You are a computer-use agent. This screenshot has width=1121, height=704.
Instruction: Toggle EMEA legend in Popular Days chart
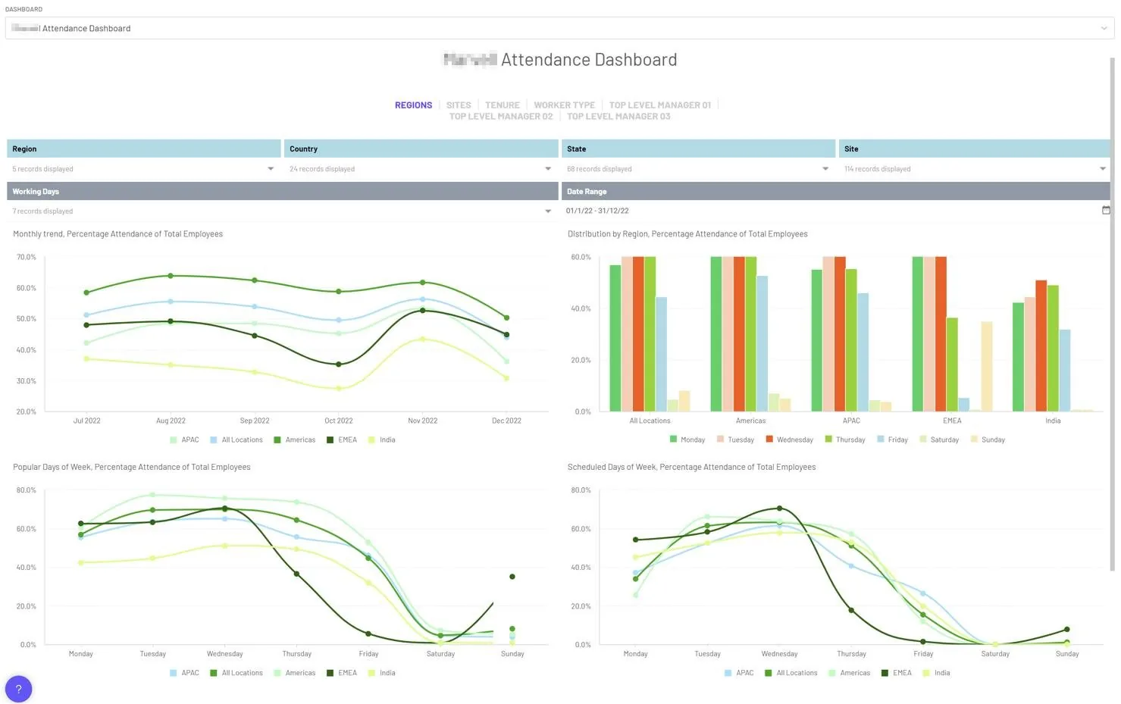(342, 673)
